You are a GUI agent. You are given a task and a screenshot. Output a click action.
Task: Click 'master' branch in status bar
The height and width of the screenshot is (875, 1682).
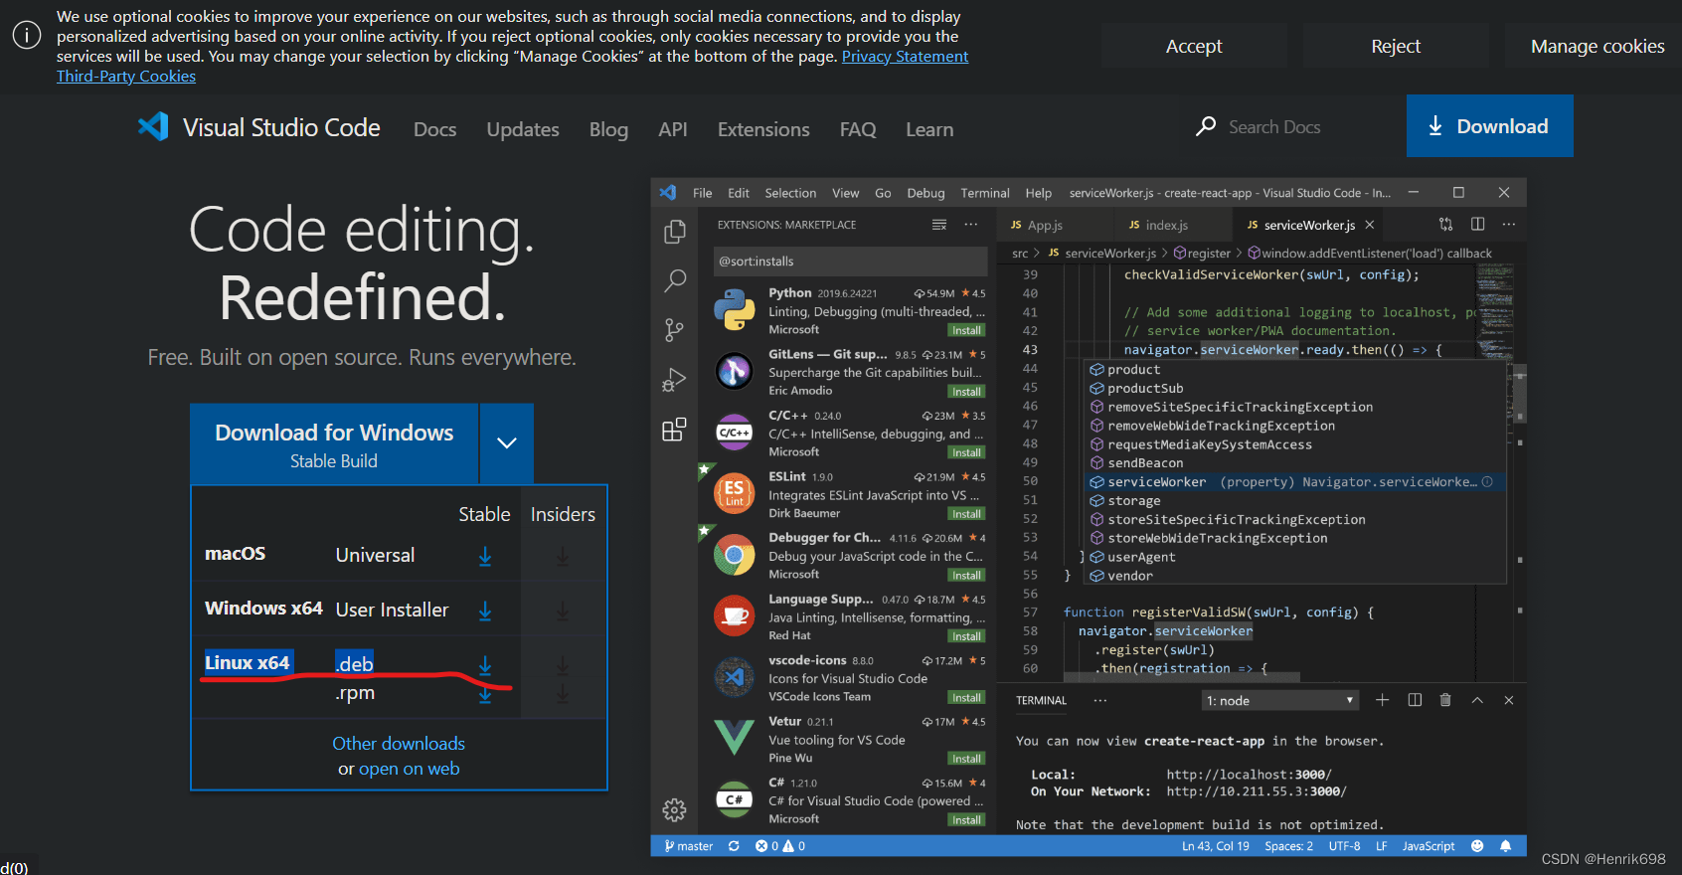click(x=689, y=846)
